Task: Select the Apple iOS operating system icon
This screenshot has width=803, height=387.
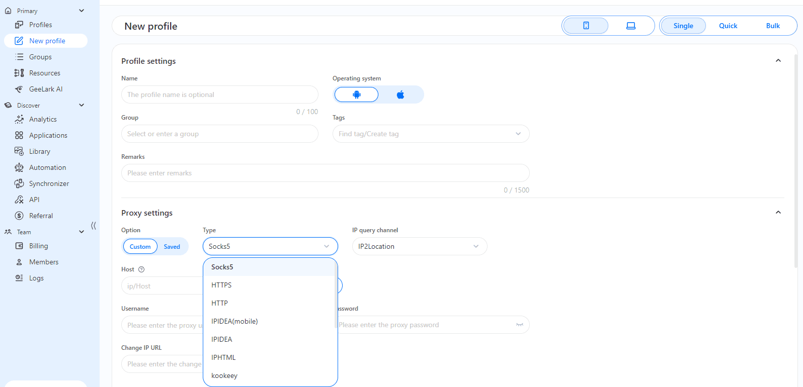Action: click(400, 94)
